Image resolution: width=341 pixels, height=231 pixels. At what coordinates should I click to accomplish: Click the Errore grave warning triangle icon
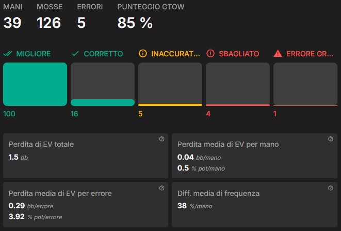click(278, 53)
